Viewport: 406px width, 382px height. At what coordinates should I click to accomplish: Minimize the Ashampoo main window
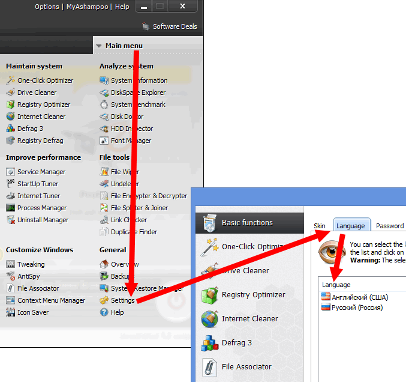click(x=144, y=6)
